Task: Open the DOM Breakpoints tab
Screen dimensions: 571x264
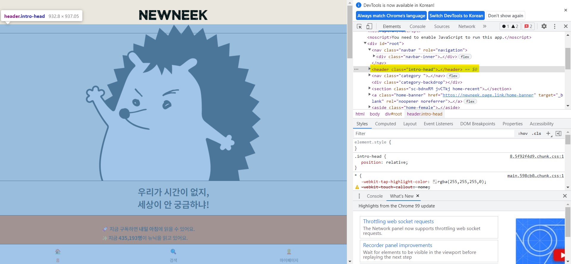Action: [478, 124]
